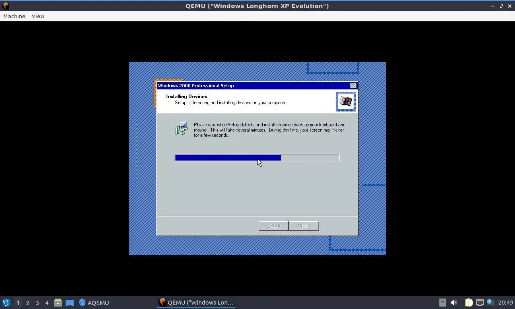Open the volume control tray icon
515x309 pixels.
tap(454, 303)
